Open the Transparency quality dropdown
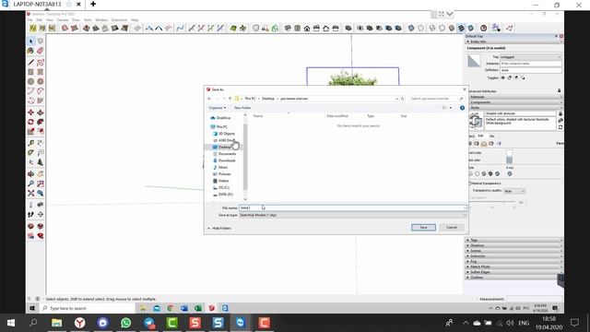 pos(514,191)
